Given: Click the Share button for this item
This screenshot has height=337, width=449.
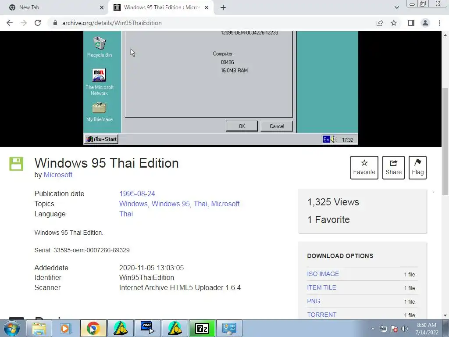Looking at the screenshot, I should (393, 168).
